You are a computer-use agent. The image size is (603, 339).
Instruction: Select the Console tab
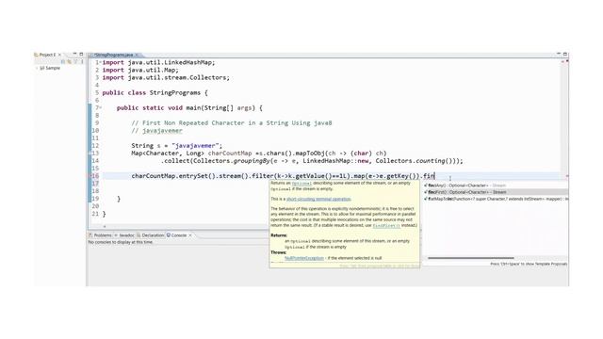[176, 235]
